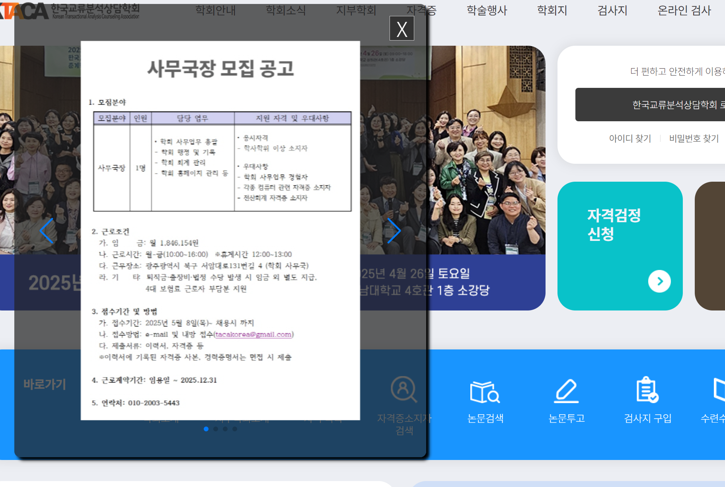Click the round arrow icon on 자격검정 신청
This screenshot has height=487, width=725.
pos(659,281)
